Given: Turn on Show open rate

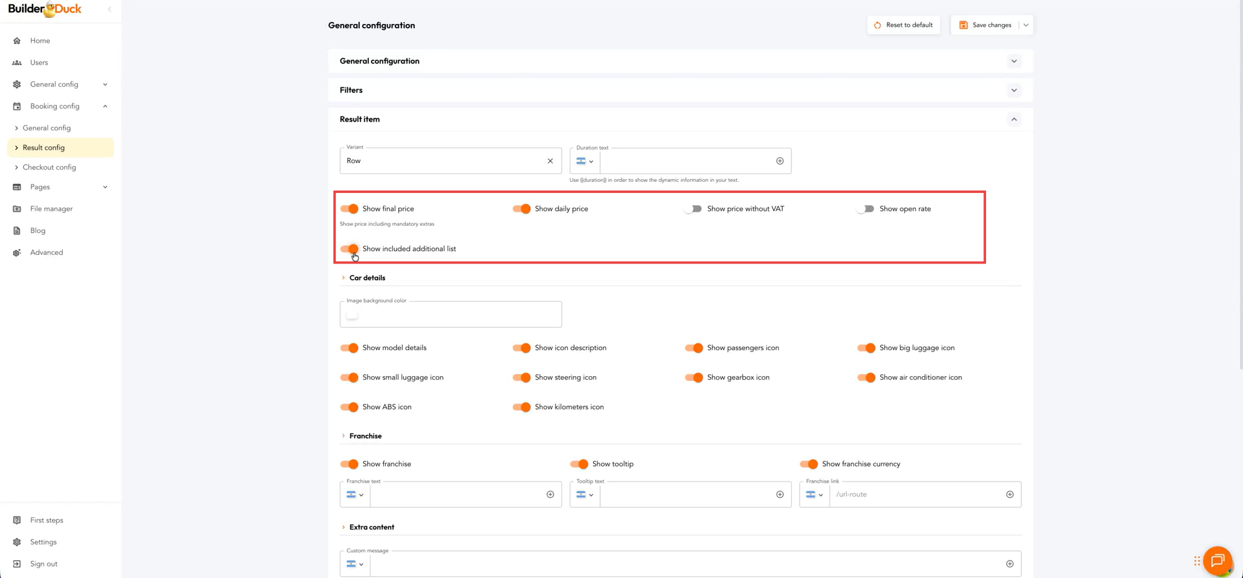Looking at the screenshot, I should coord(865,209).
